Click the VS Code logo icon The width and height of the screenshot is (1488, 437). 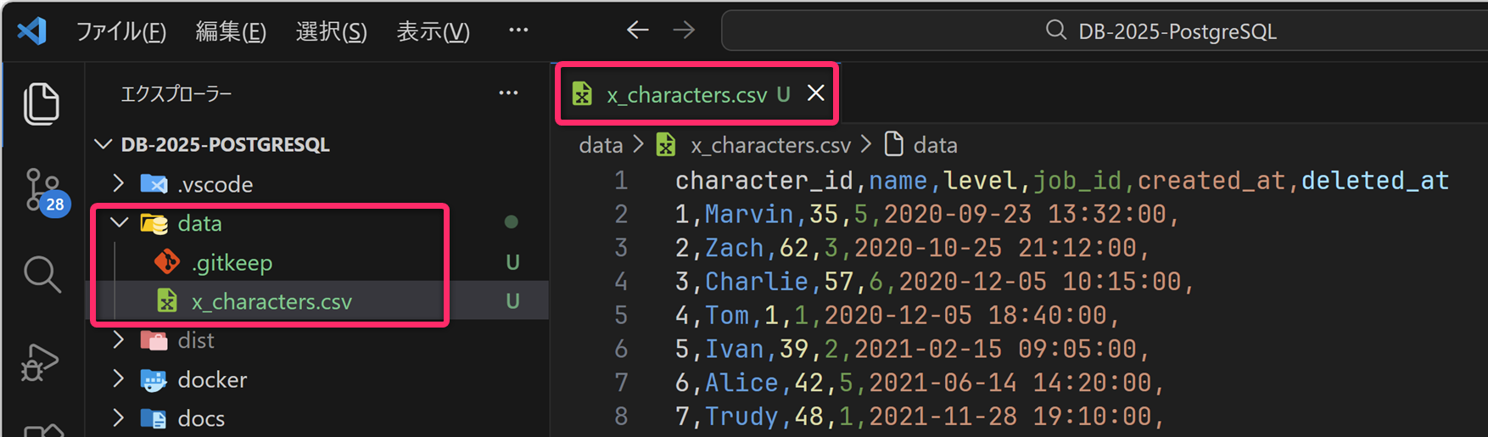pos(32,31)
